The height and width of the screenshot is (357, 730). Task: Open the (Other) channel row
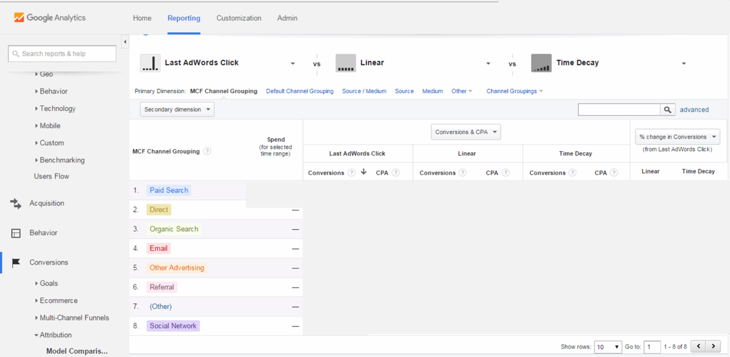point(161,306)
